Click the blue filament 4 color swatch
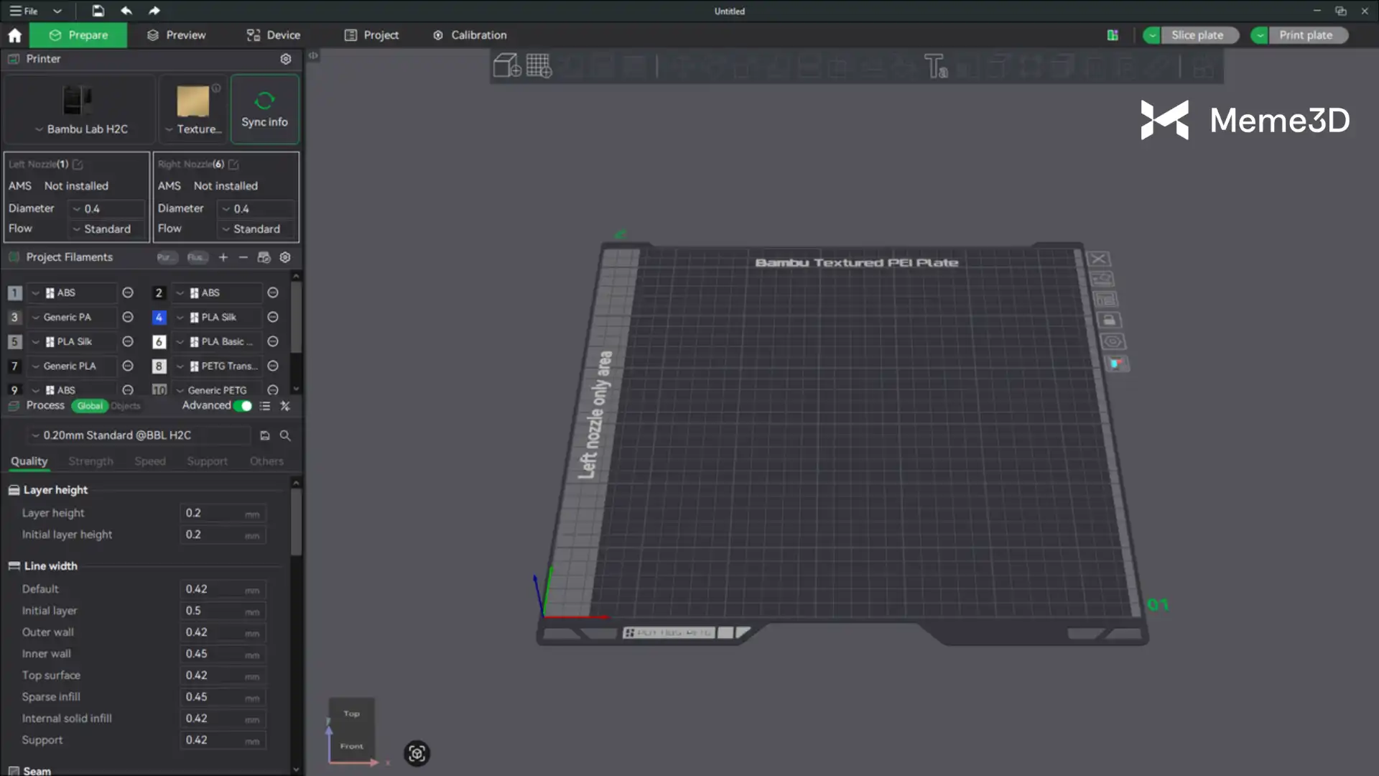The width and height of the screenshot is (1379, 776). 159,317
